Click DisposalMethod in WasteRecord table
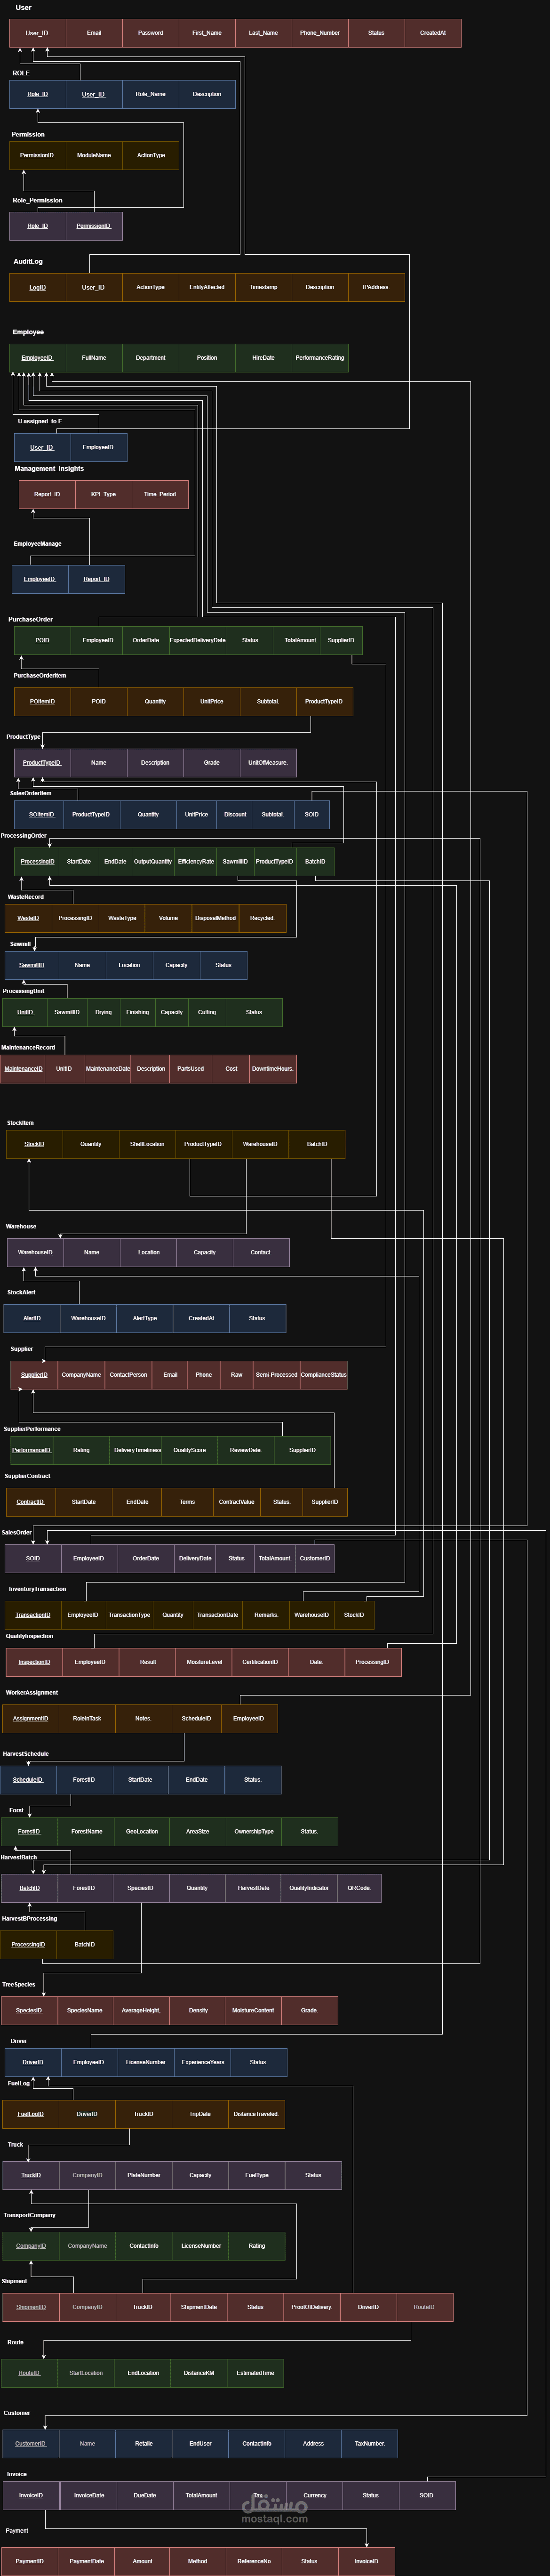The width and height of the screenshot is (550, 2576). pos(215,918)
